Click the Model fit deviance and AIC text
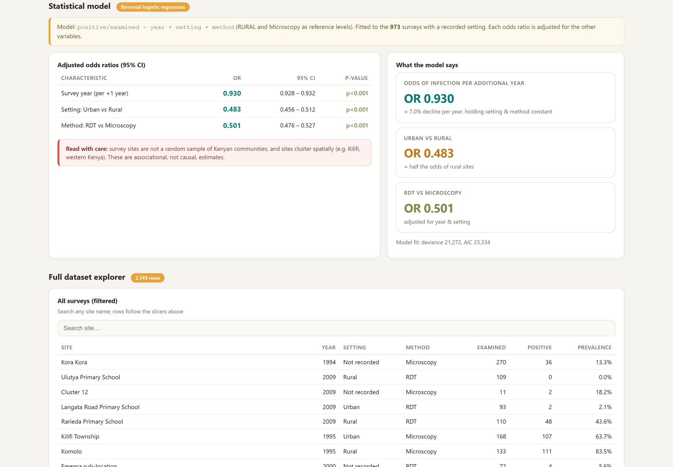 click(443, 243)
